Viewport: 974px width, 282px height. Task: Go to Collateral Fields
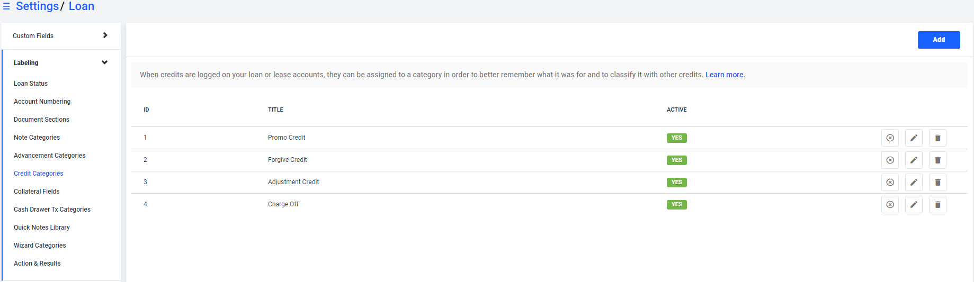[37, 192]
